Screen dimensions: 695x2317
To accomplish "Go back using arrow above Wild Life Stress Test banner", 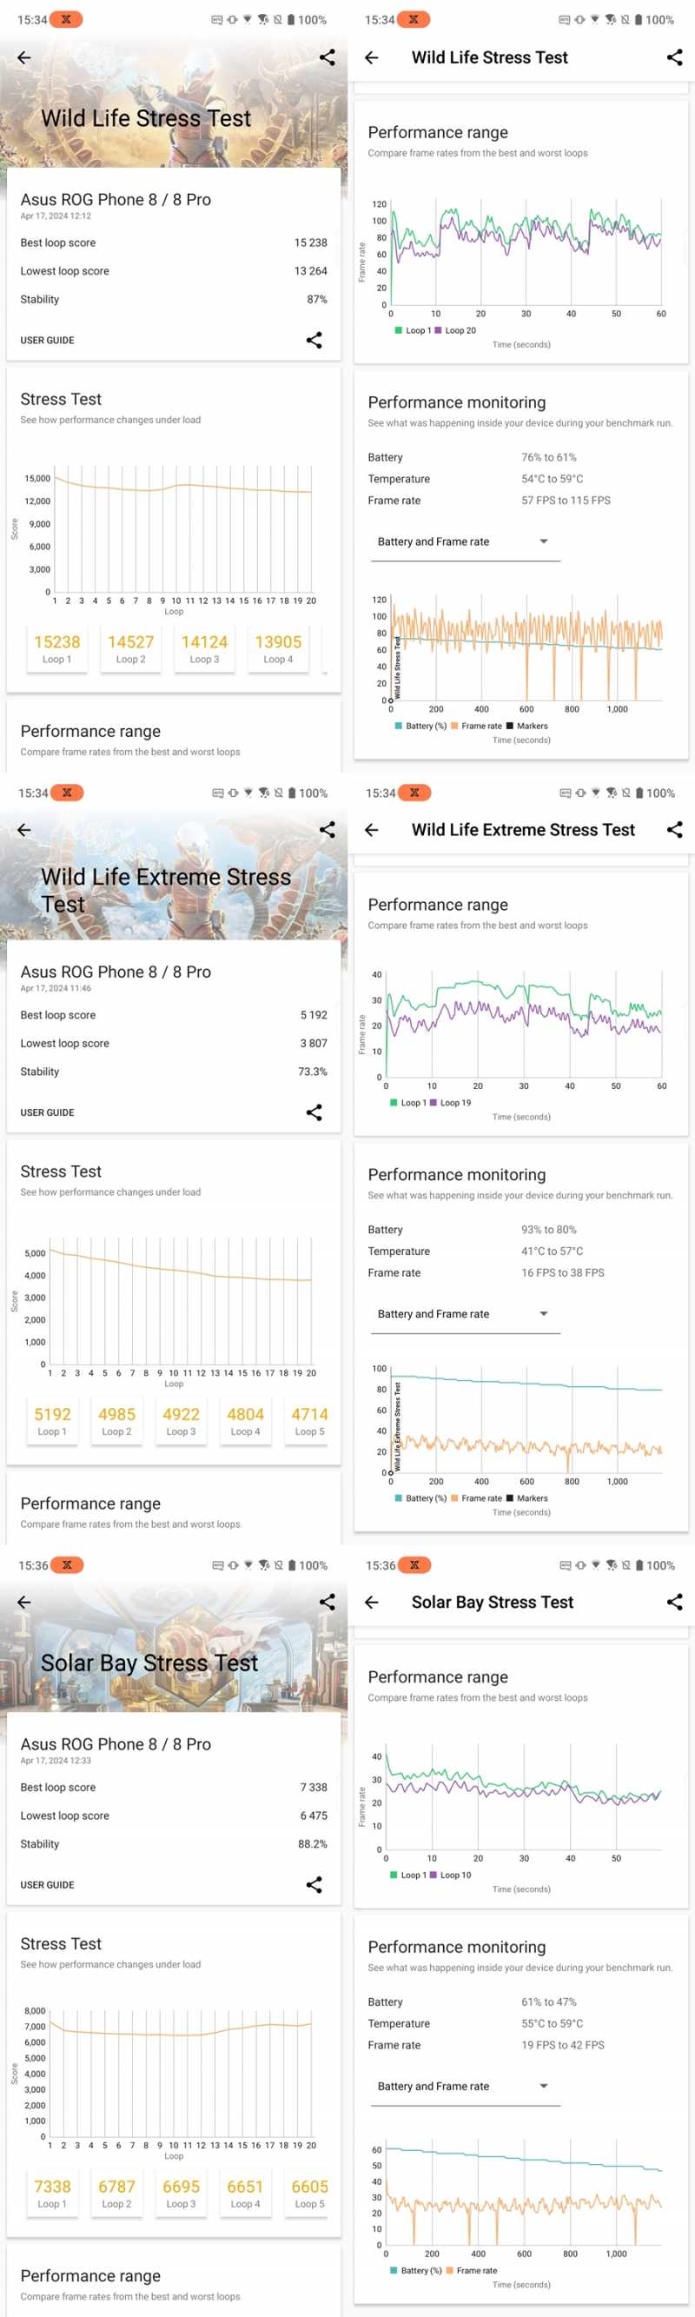I will point(24,57).
